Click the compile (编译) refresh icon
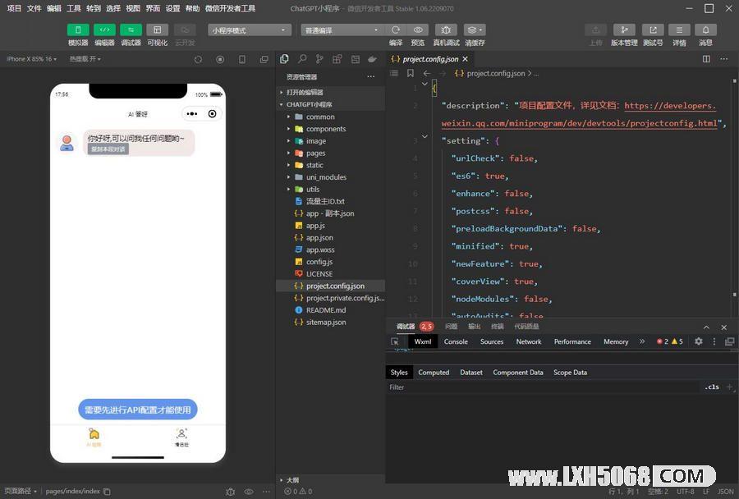This screenshot has width=739, height=499. pyautogui.click(x=396, y=30)
